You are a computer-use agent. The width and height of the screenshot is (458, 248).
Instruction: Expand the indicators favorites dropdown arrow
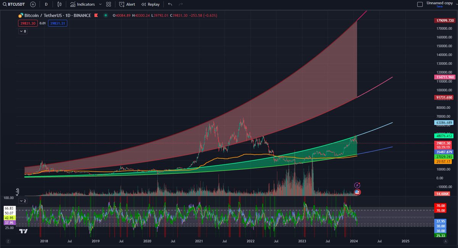(x=100, y=4)
